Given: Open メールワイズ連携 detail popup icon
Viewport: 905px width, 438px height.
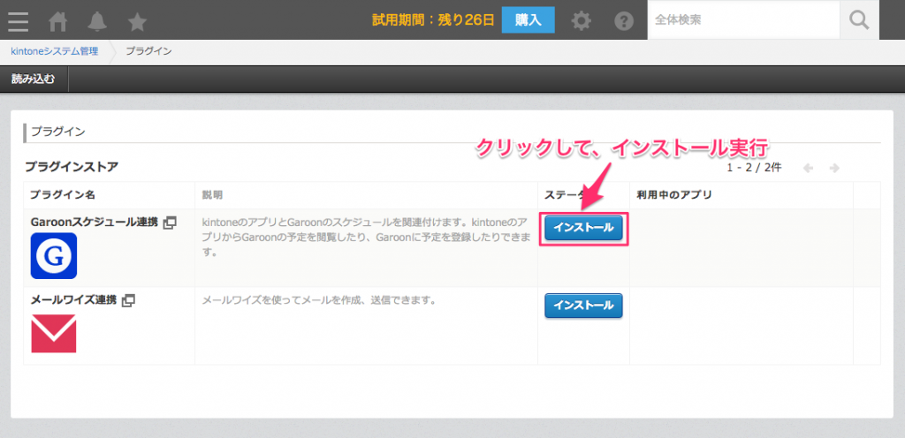Looking at the screenshot, I should 129,299.
